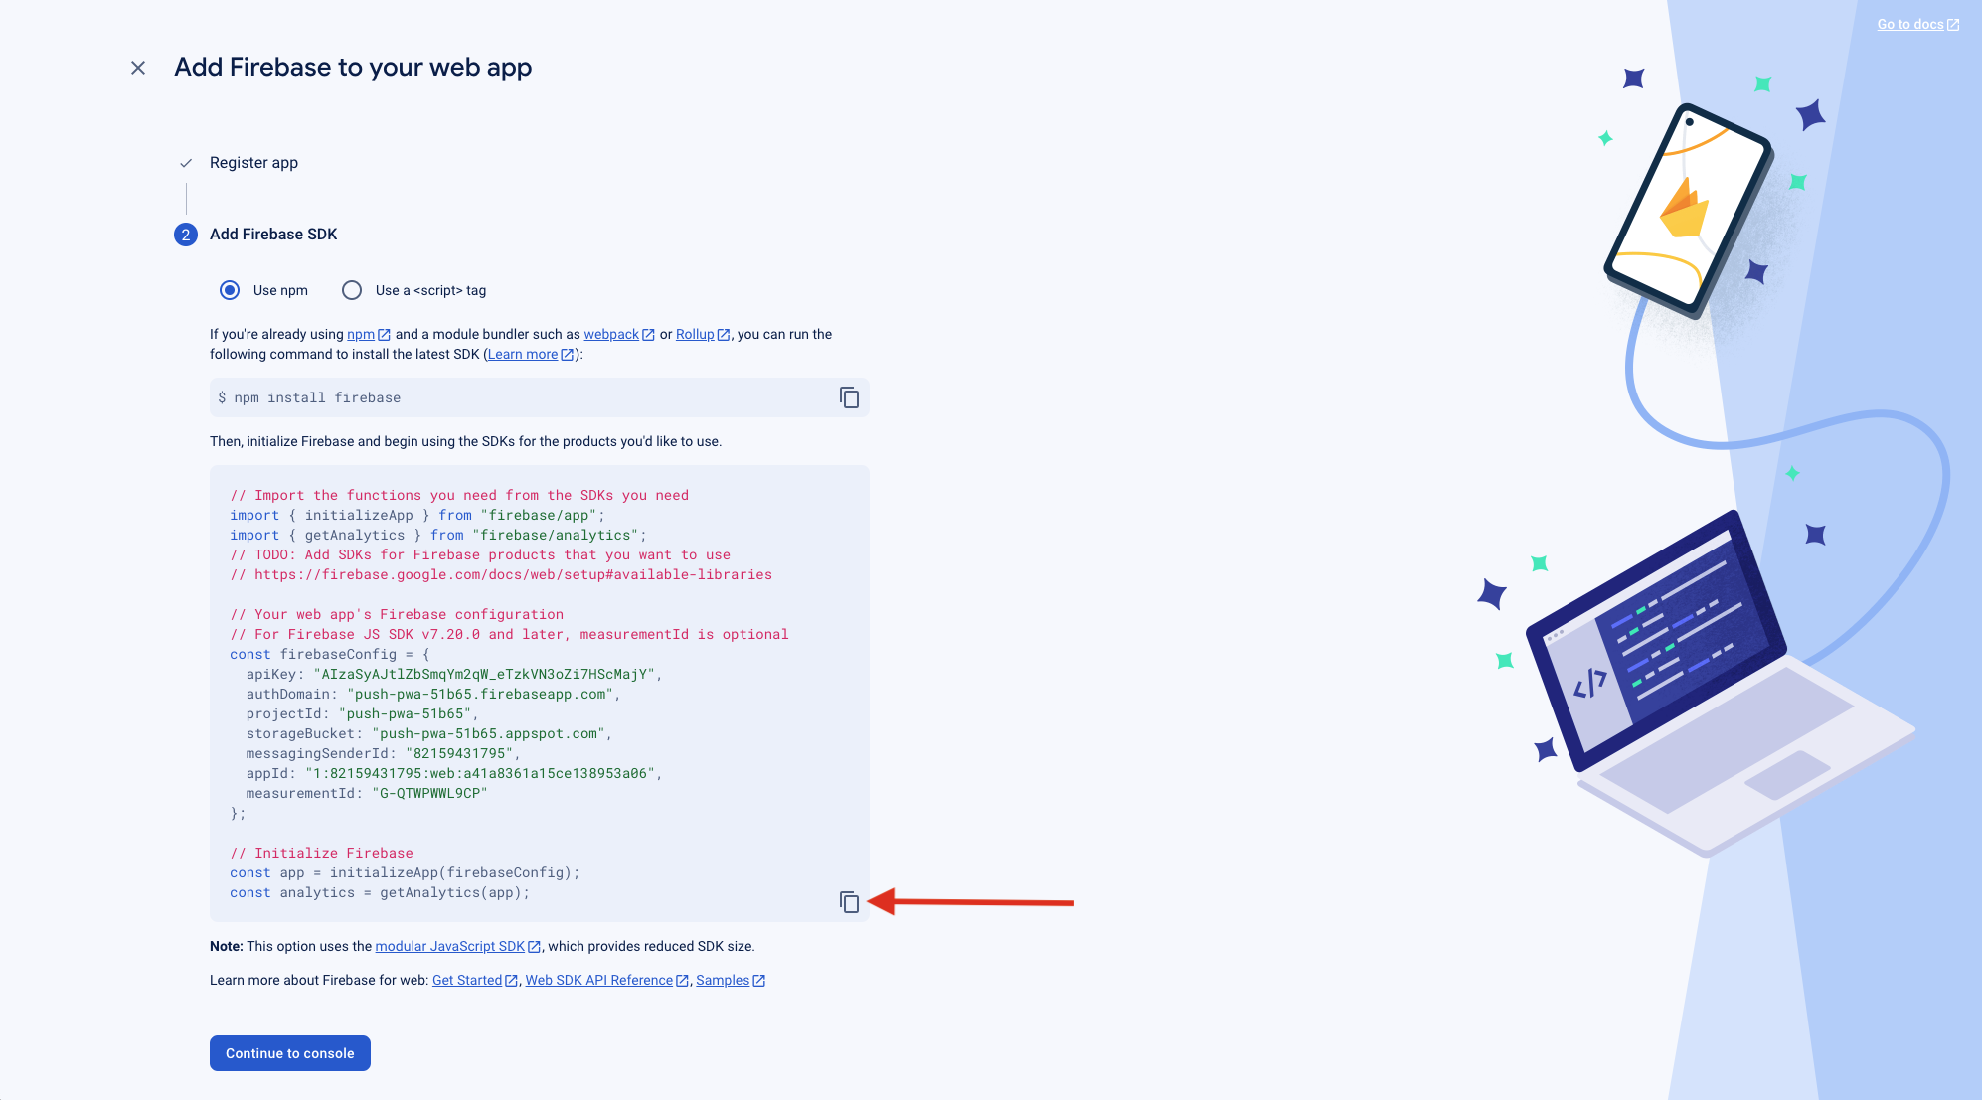Close the Add Firebase dialog
Screen dimensions: 1982x1100
coord(138,68)
